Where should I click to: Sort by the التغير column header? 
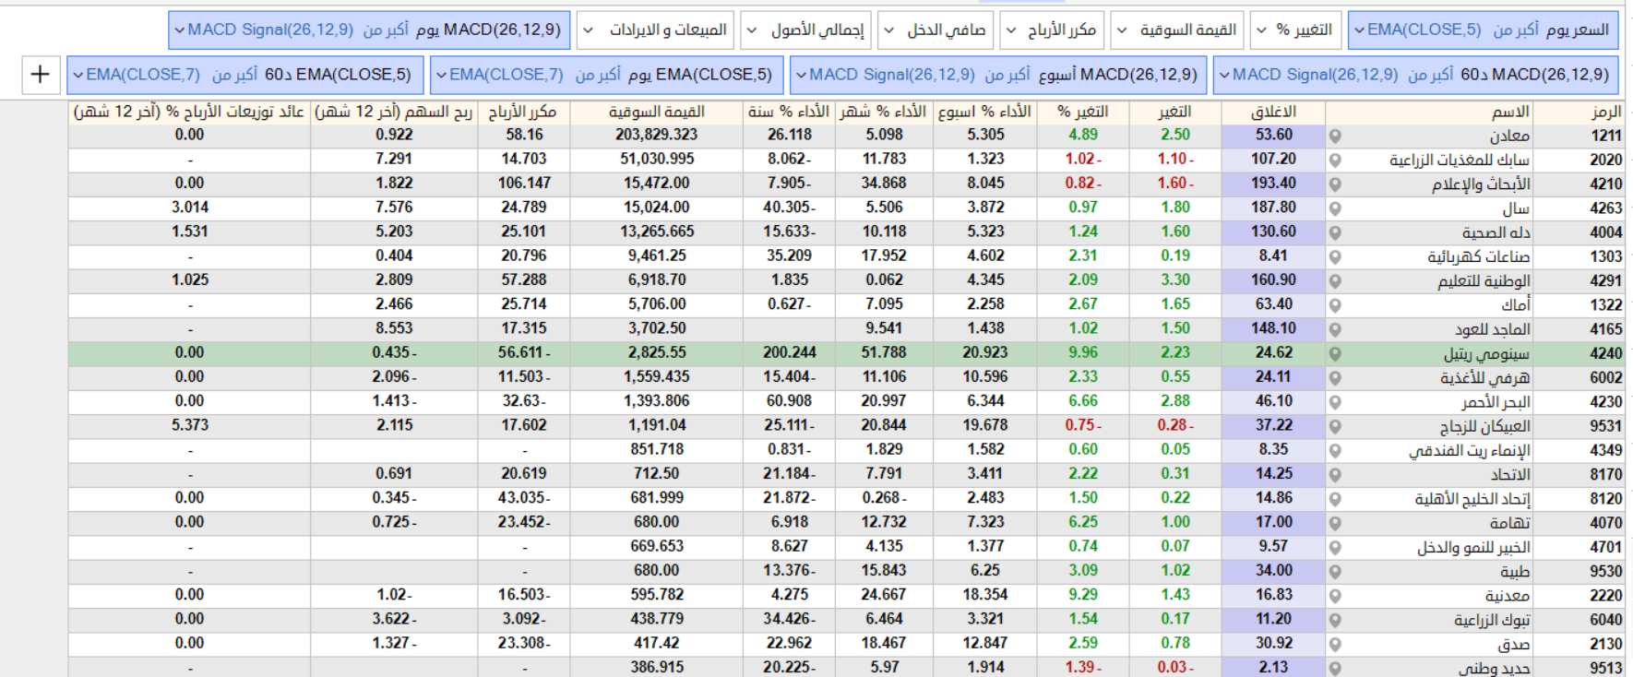click(1175, 112)
